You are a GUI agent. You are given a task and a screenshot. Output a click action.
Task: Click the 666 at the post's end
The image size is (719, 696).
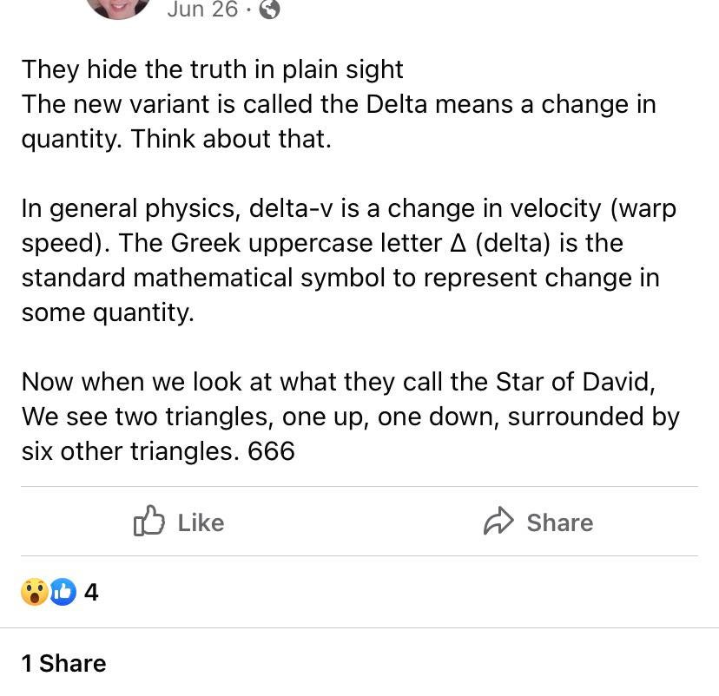click(x=271, y=451)
